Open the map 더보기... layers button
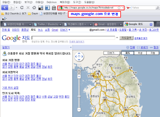The image size is (160, 117). click(x=112, y=53)
